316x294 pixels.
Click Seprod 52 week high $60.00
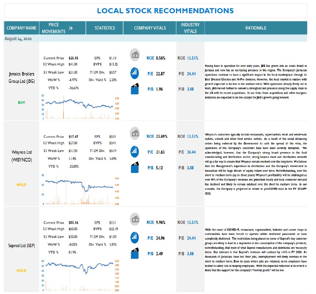(x=73, y=229)
